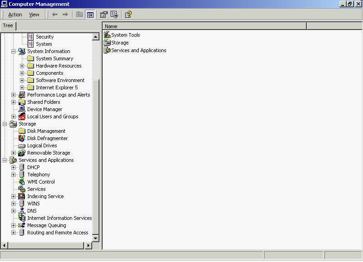Click the Help toolbar icon

pos(128,15)
